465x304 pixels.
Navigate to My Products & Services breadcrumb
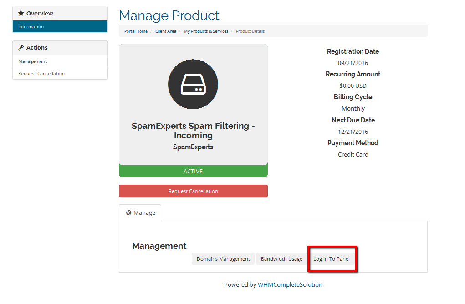[206, 31]
